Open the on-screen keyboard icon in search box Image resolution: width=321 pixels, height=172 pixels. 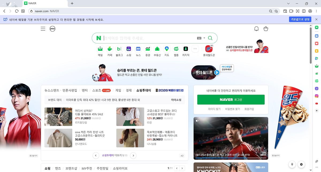tap(199, 38)
